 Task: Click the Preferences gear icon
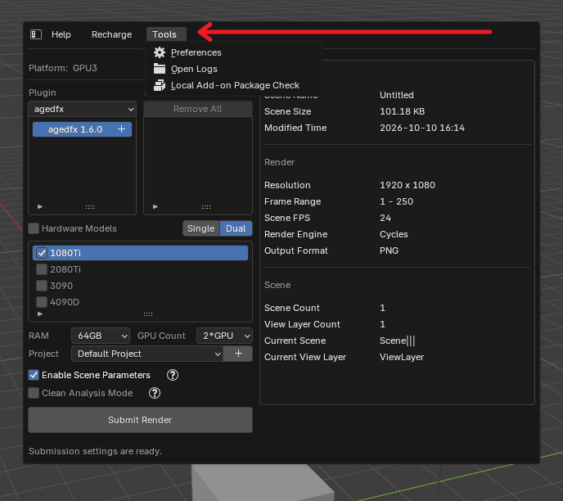(160, 52)
